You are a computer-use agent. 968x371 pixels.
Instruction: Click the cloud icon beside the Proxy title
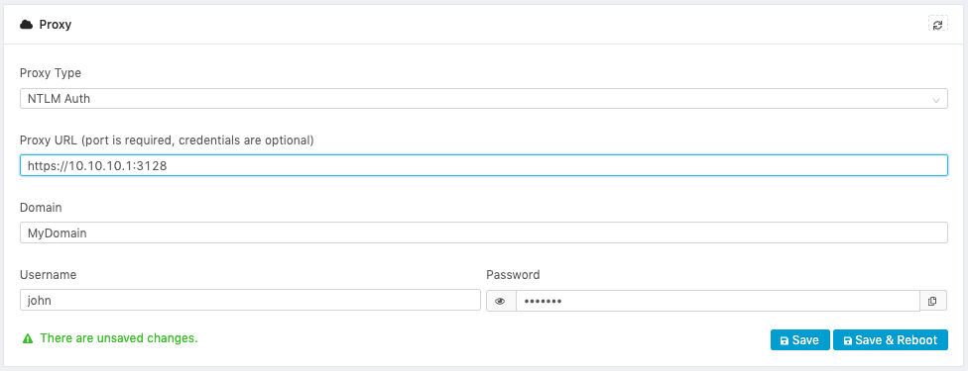click(26, 25)
